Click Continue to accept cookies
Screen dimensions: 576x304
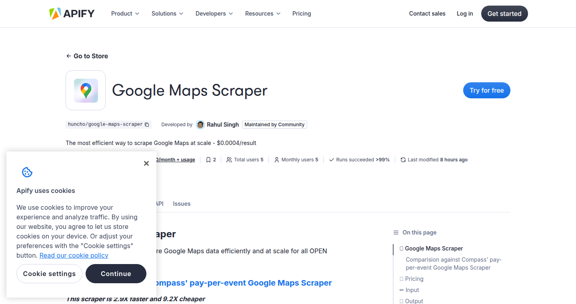(116, 274)
